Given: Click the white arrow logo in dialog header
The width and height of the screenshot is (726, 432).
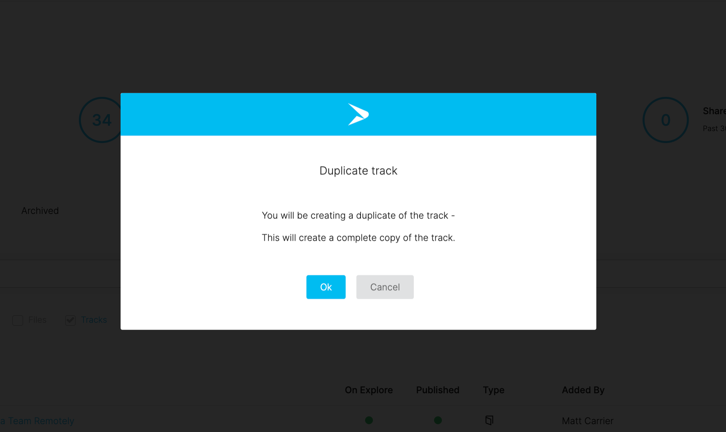Looking at the screenshot, I should point(358,114).
